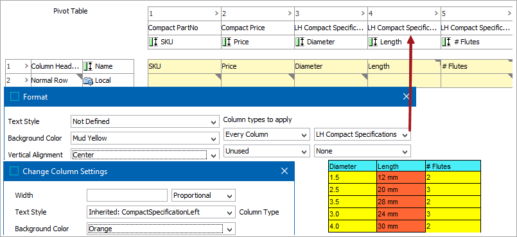This screenshot has height=237, width=517.
Task: Click the Change Column Settings window icon
Action: 14,171
